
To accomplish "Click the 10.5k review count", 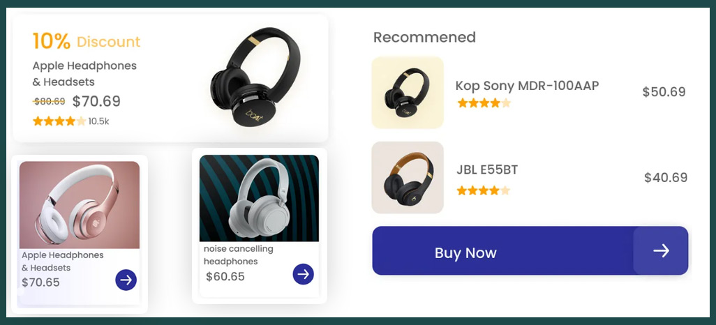I will (98, 121).
